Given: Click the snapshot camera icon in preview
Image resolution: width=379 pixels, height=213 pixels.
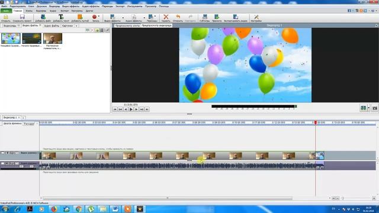Looking at the screenshot, I should point(375,108).
